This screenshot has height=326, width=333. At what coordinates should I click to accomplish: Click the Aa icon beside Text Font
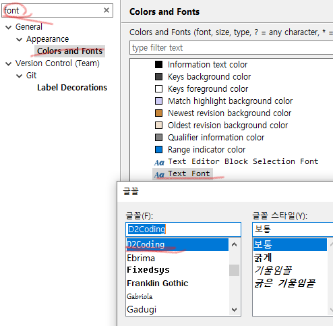159,175
